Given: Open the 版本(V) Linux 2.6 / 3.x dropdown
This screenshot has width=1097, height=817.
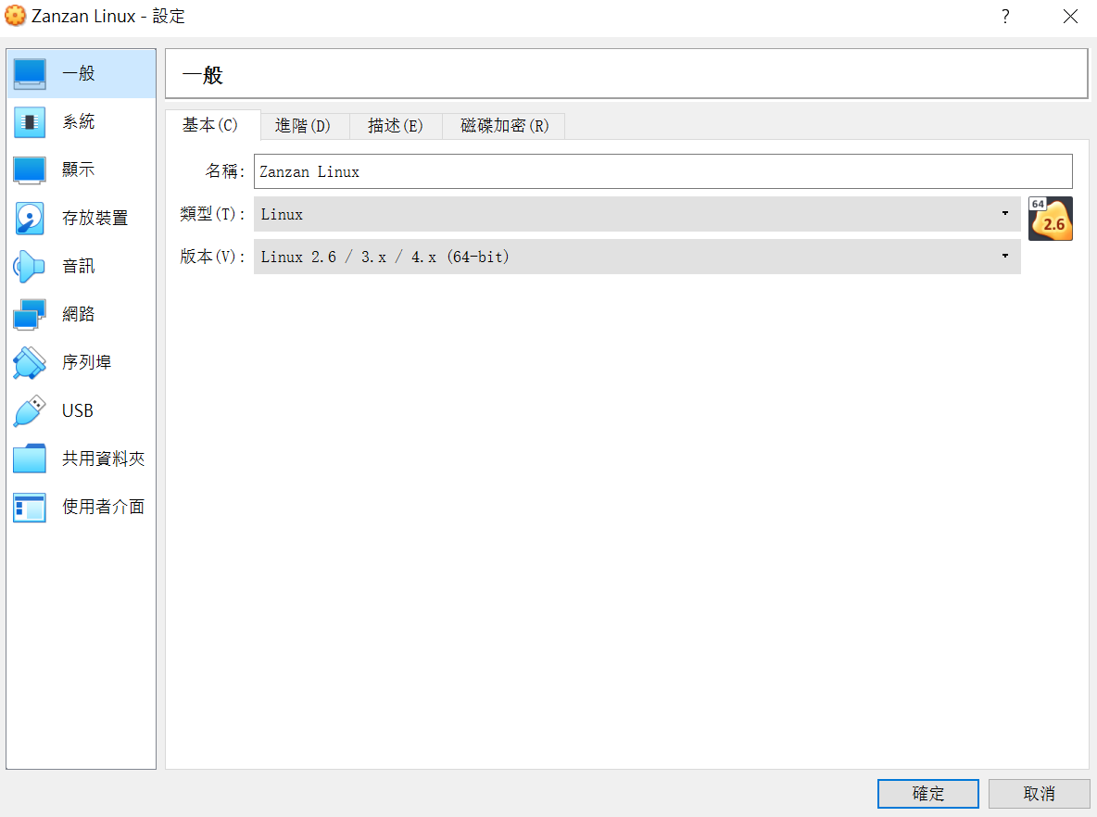Looking at the screenshot, I should (637, 257).
